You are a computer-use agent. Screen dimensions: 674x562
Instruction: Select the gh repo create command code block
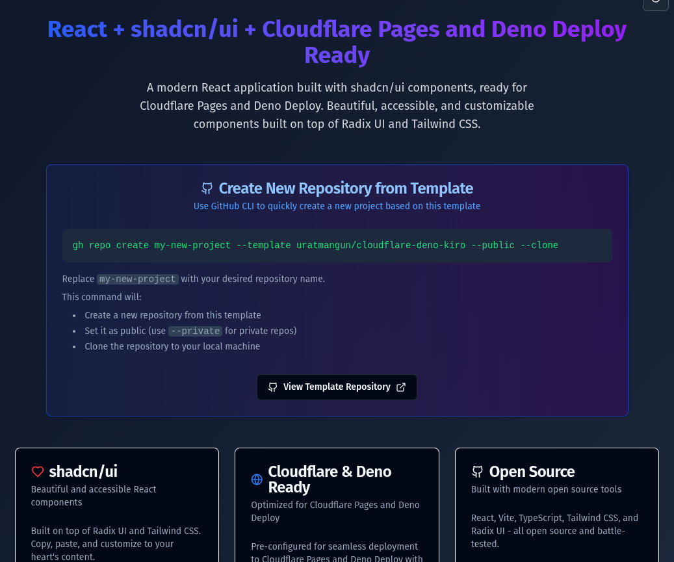click(x=337, y=246)
